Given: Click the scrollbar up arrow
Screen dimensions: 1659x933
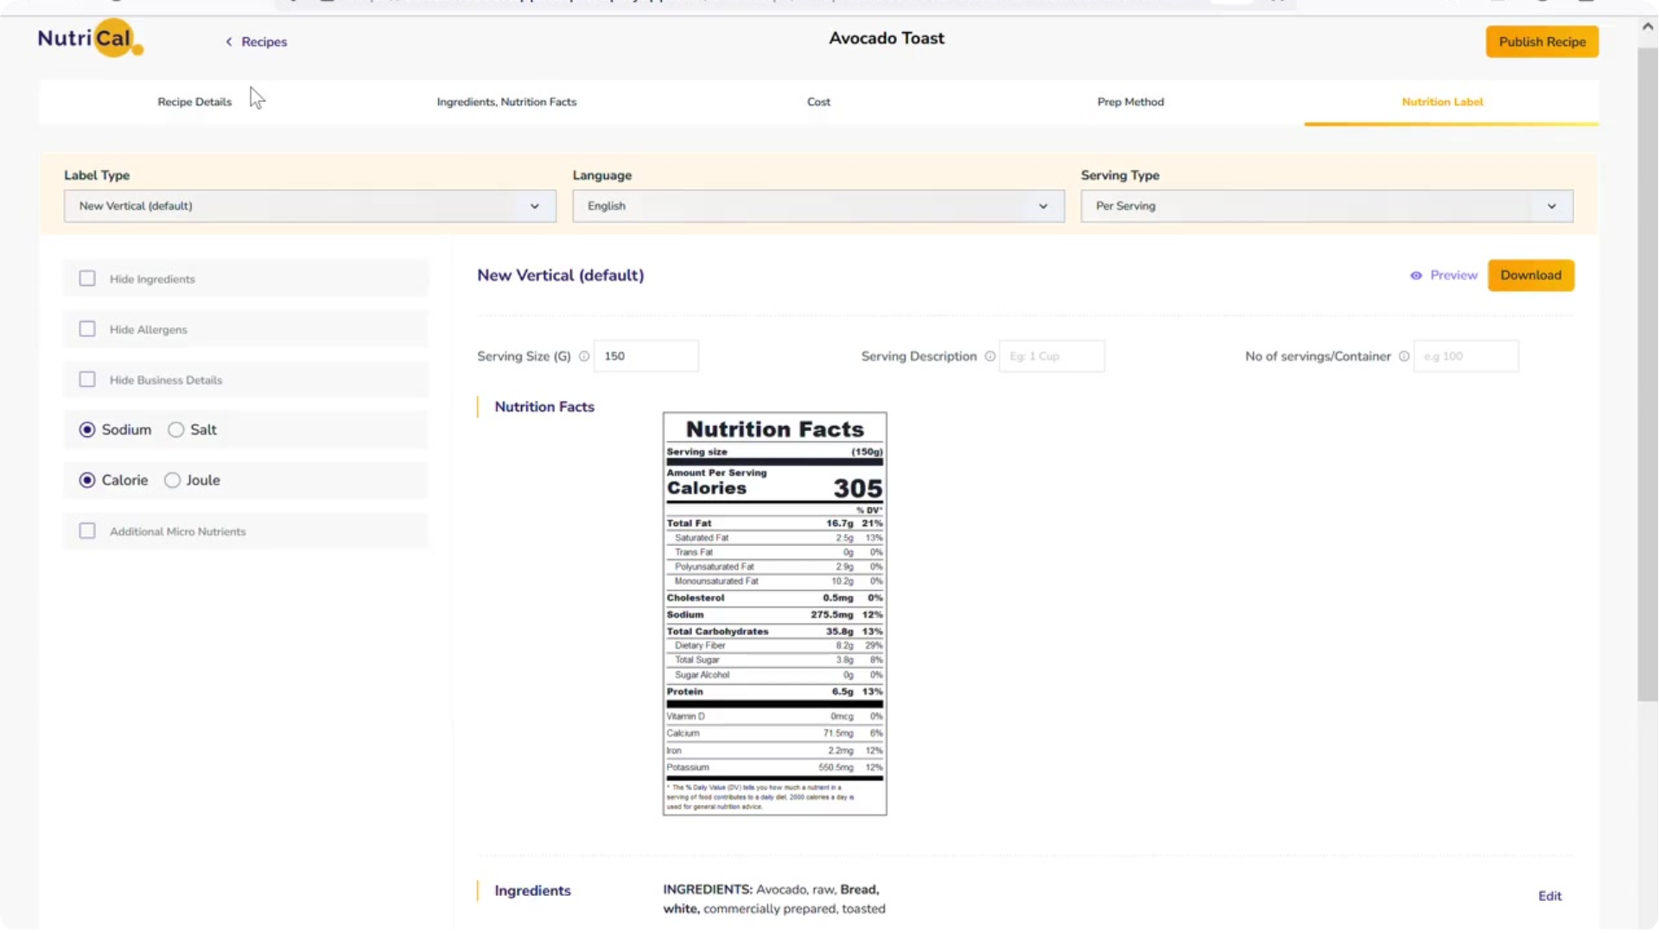Looking at the screenshot, I should 1647,27.
